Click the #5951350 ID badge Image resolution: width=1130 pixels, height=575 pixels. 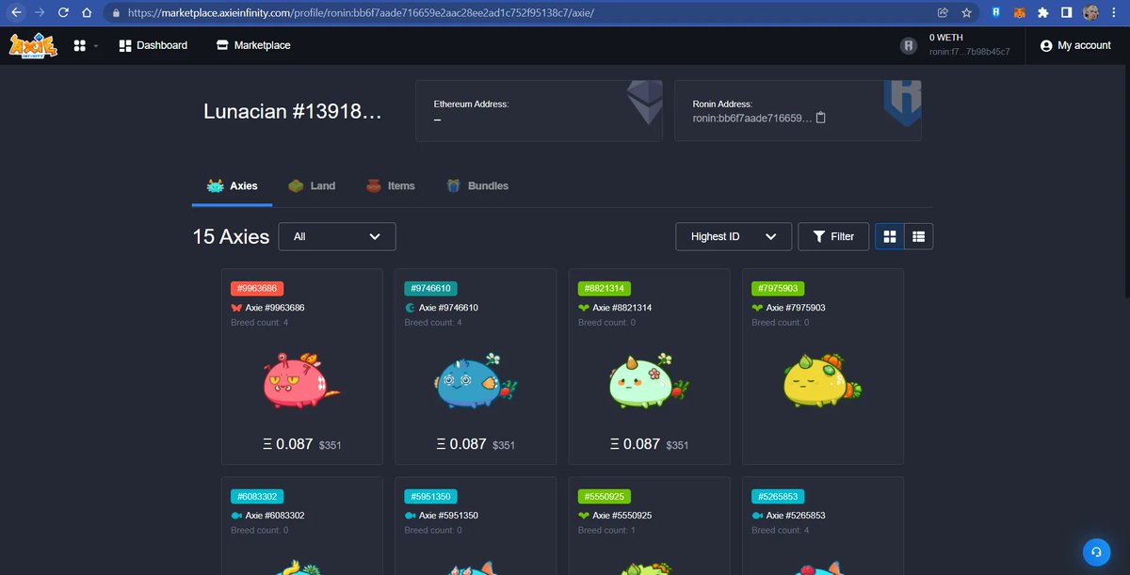pos(430,496)
